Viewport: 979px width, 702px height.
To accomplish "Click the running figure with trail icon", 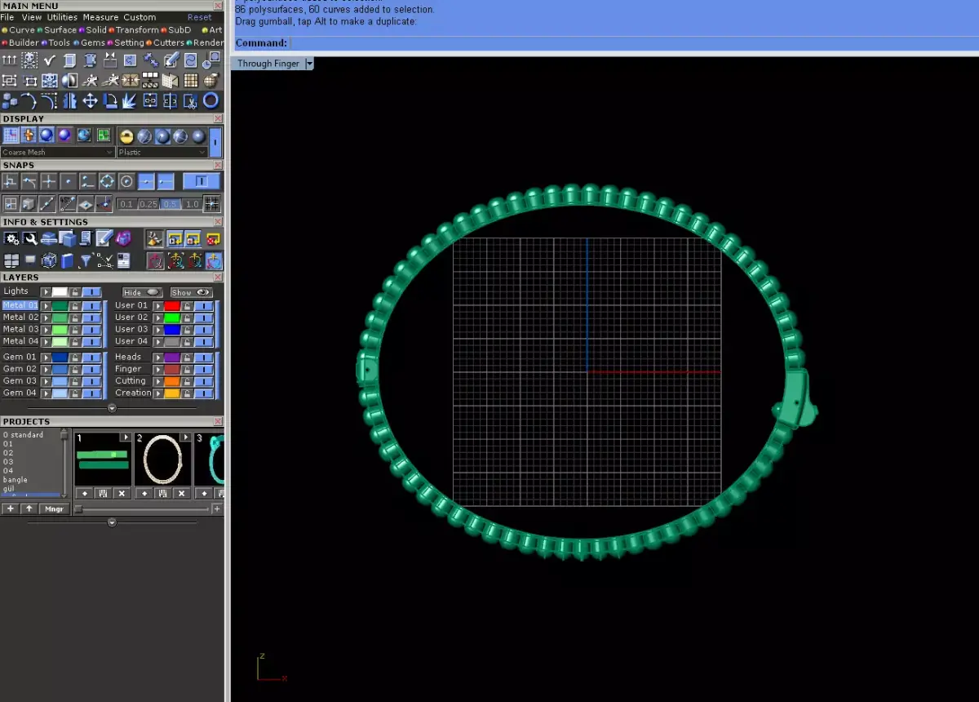I will [x=111, y=80].
